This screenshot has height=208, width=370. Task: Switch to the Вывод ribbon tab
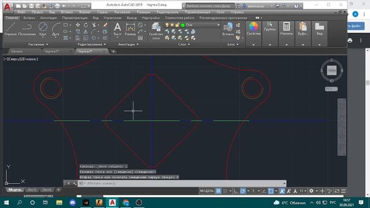132,18
